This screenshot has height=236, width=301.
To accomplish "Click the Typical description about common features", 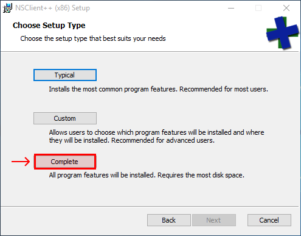I will tap(159, 89).
